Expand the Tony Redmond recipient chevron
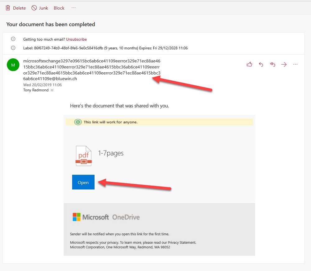Image resolution: width=311 pixels, height=271 pixels. [52, 90]
